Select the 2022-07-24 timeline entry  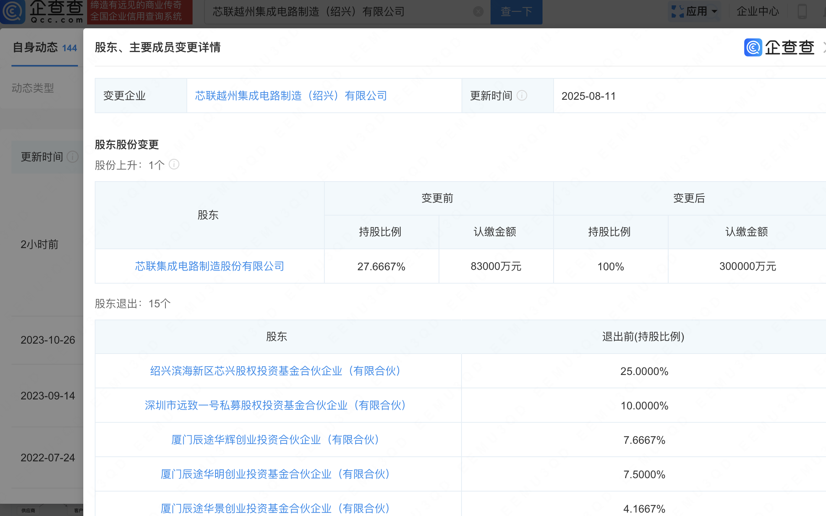point(48,458)
